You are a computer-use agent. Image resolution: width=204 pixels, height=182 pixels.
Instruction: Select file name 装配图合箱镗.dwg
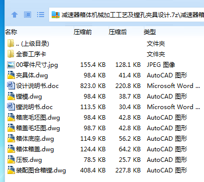[x=41, y=170]
